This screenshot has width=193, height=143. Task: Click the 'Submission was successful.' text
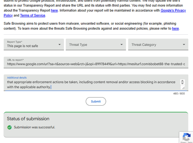[x=34, y=127]
